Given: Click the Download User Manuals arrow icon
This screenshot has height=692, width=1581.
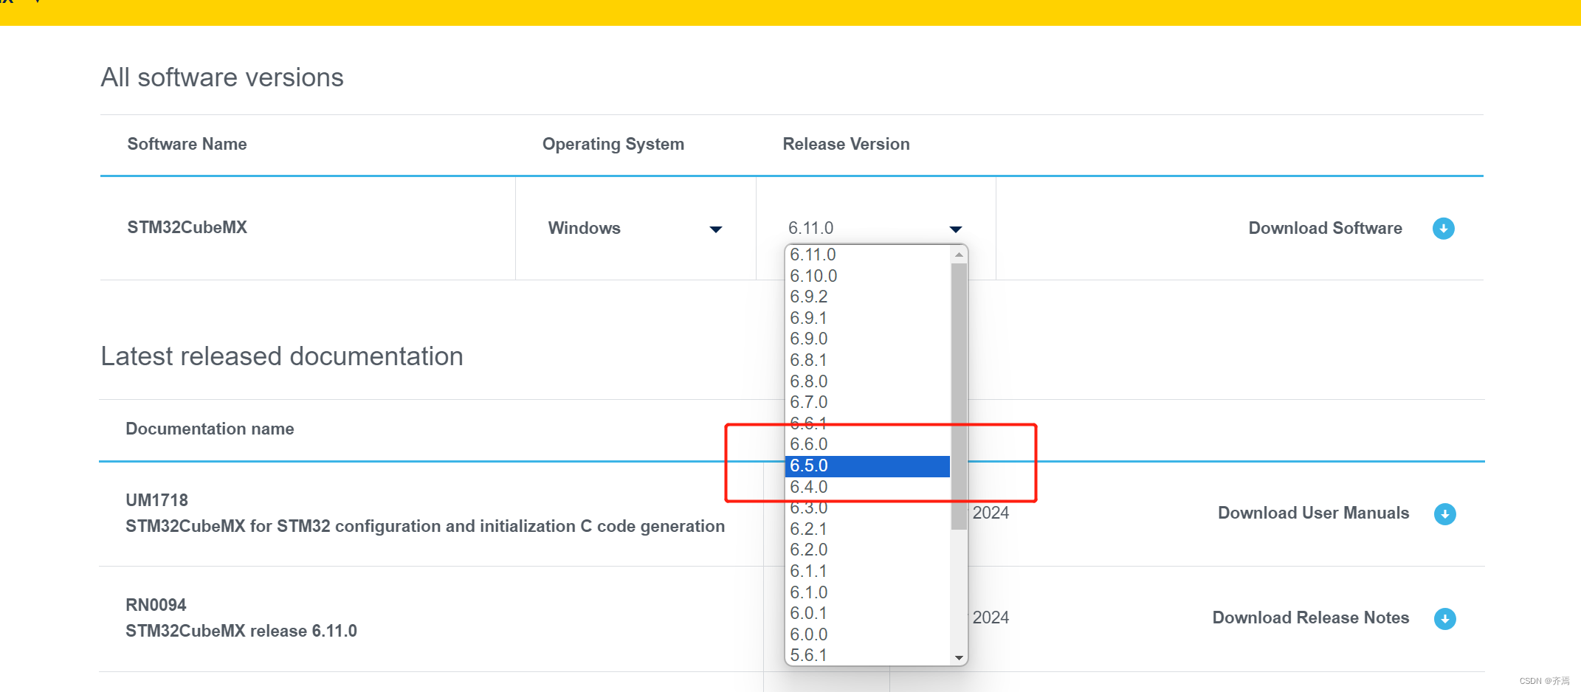Looking at the screenshot, I should (x=1444, y=514).
